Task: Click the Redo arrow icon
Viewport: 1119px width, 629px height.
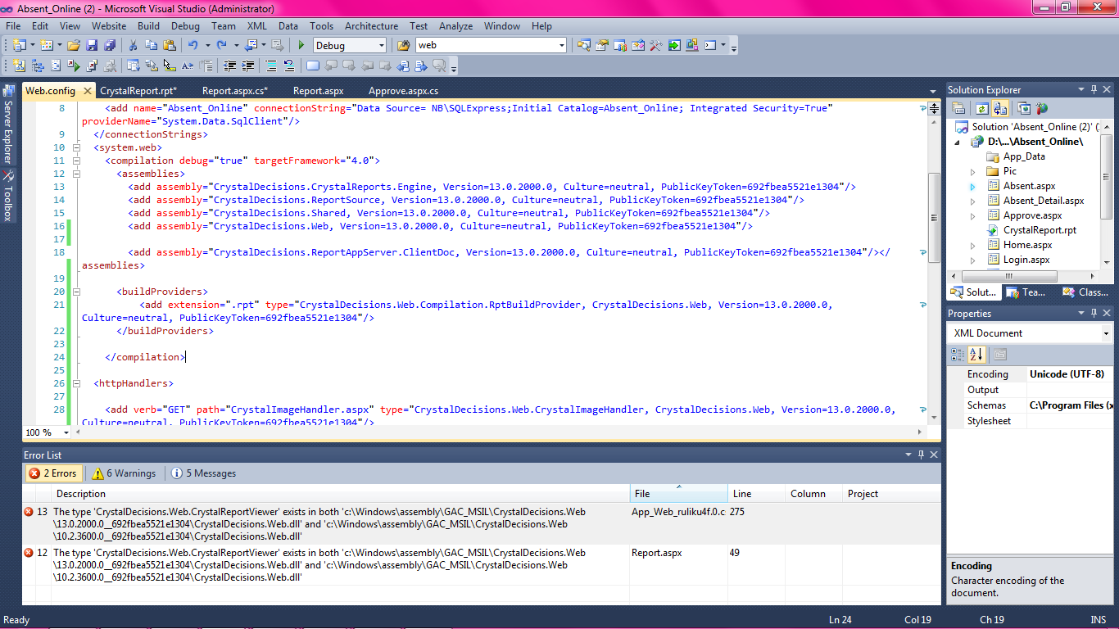Action: [x=222, y=46]
